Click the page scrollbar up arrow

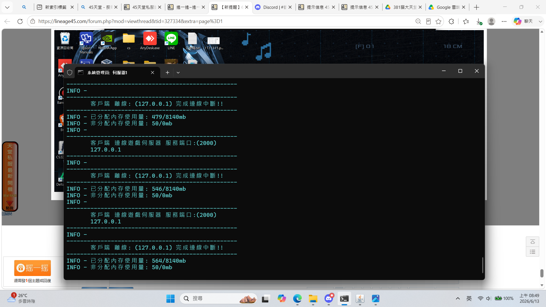click(542, 32)
